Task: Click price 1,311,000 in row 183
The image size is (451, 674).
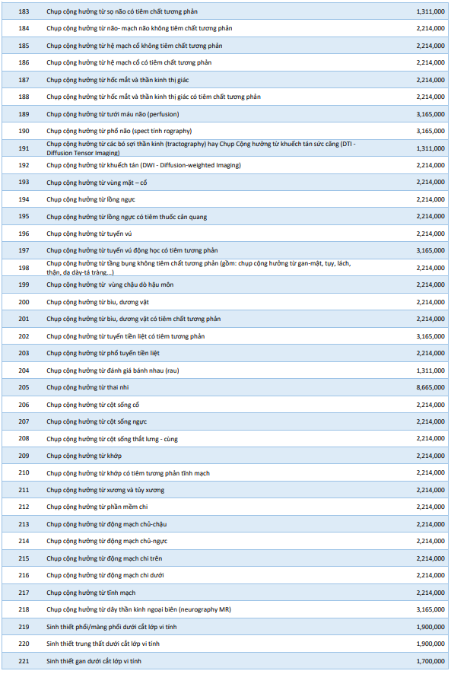Action: click(x=430, y=11)
